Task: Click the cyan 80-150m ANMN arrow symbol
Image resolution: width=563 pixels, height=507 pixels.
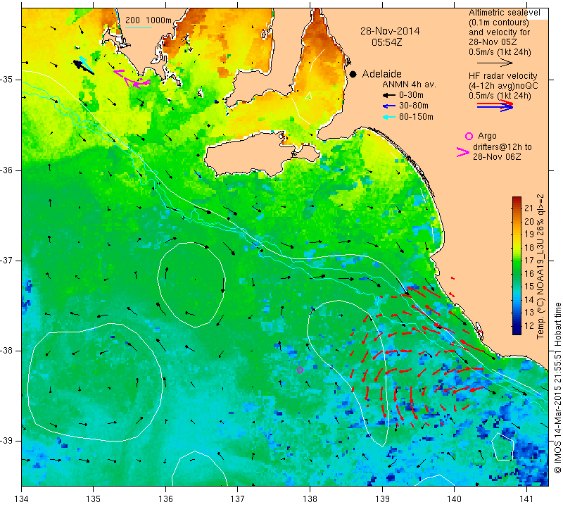Action: point(388,117)
